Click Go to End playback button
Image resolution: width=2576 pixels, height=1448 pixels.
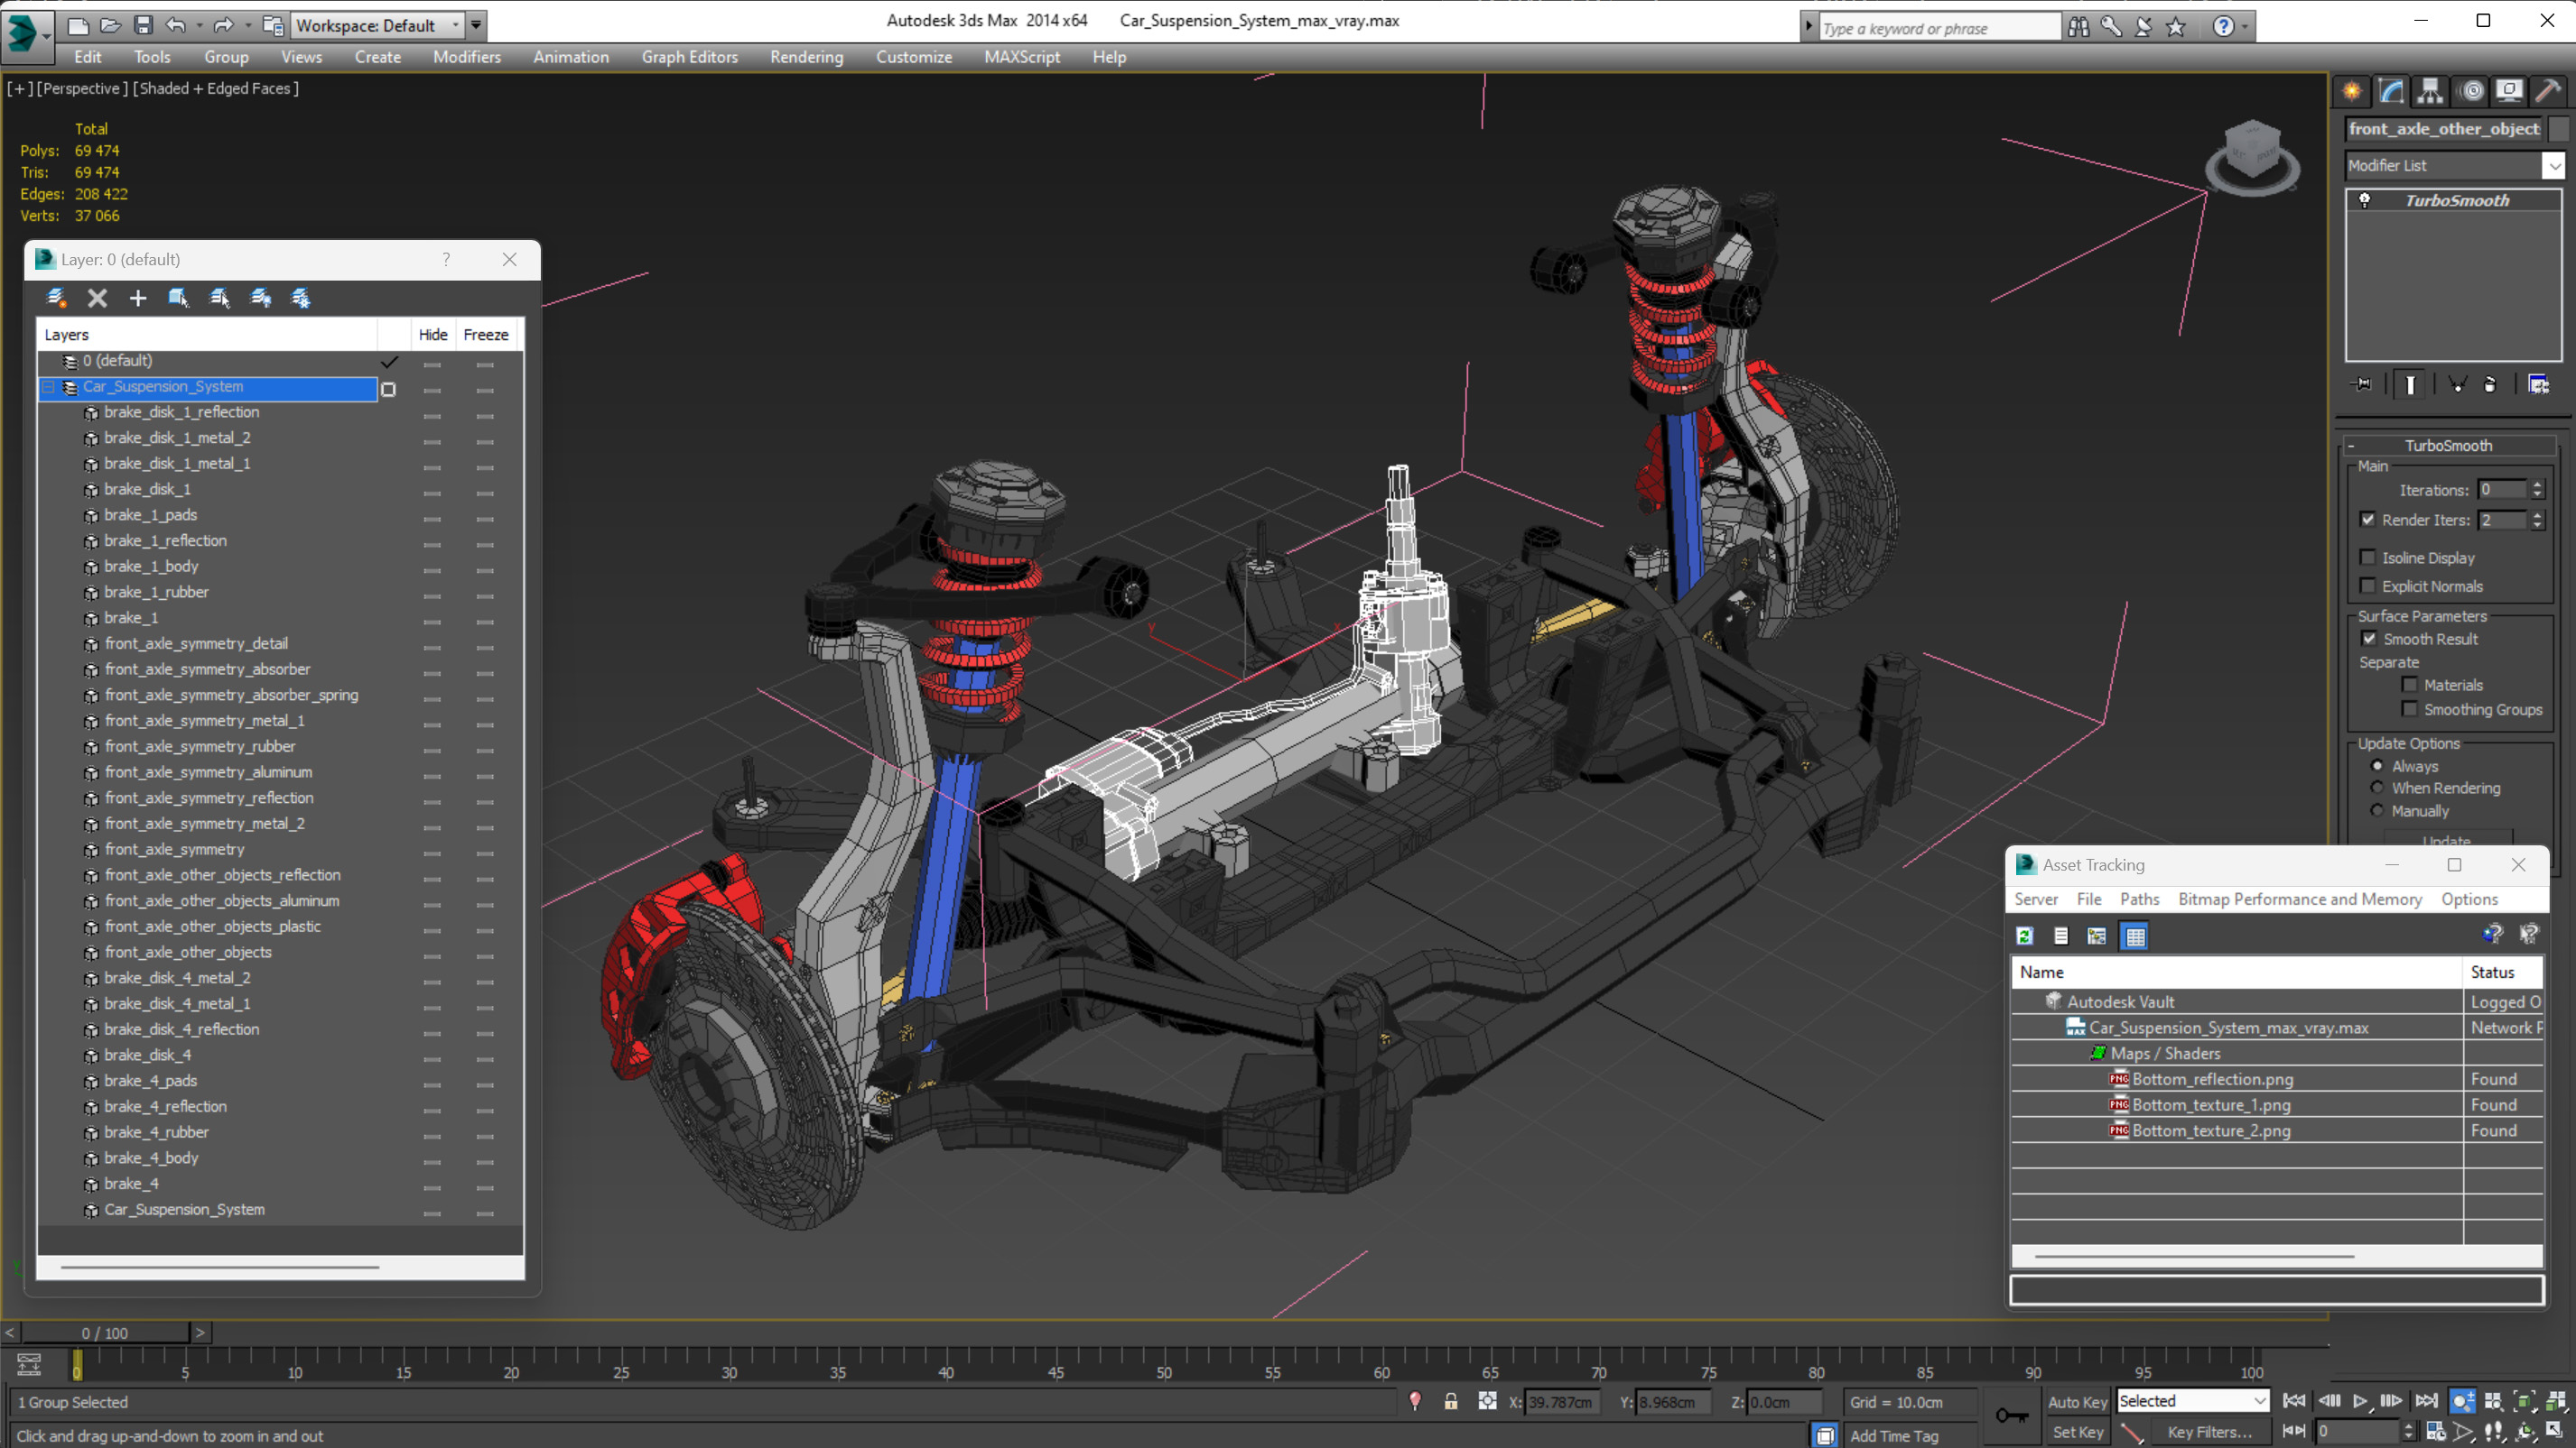coord(2426,1401)
